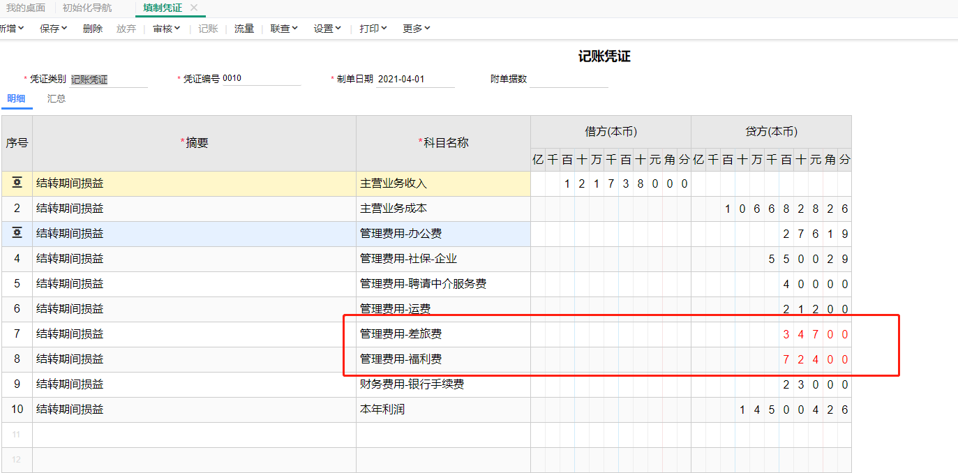Open the 更多 dropdown menu
Image resolution: width=958 pixels, height=473 pixels.
coord(417,29)
